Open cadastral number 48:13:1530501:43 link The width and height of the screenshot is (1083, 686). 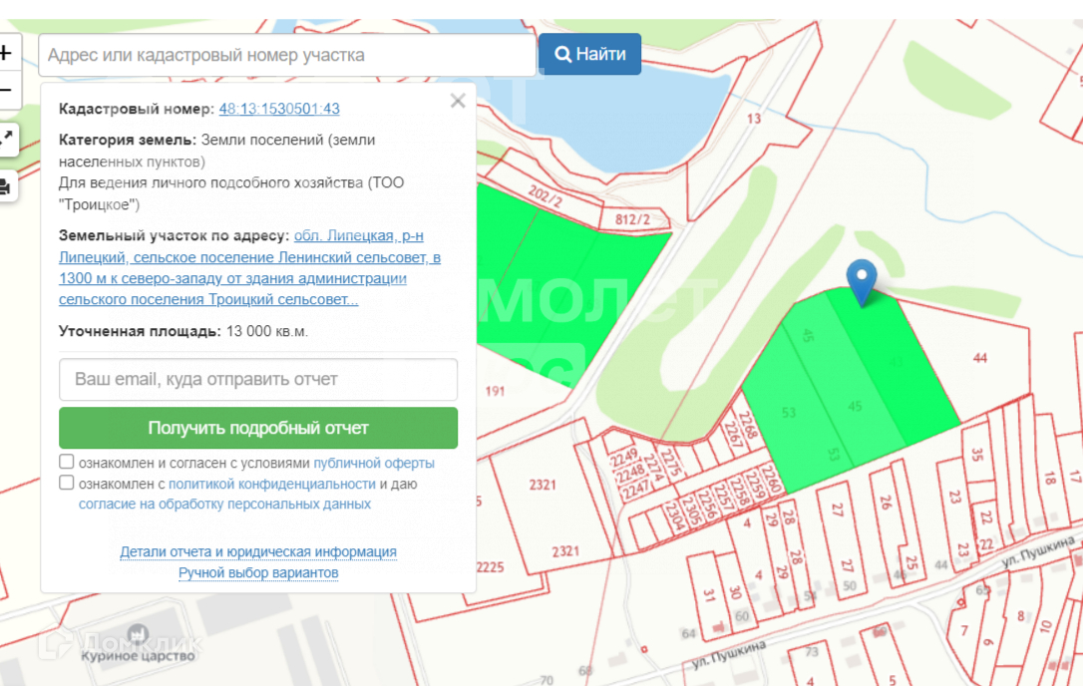tap(279, 109)
